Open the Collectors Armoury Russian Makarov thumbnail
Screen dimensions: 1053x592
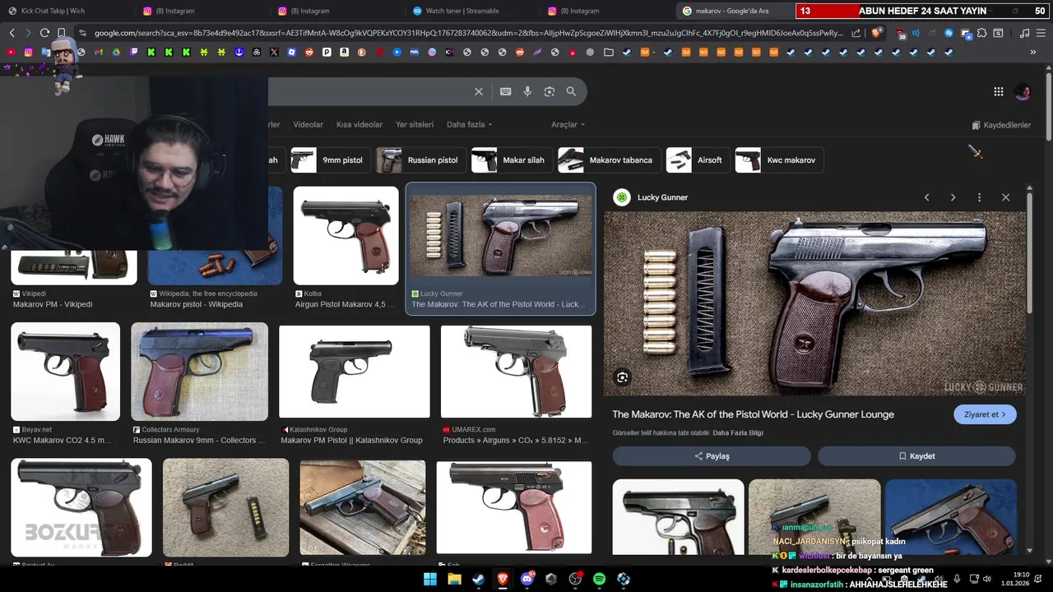click(x=199, y=372)
